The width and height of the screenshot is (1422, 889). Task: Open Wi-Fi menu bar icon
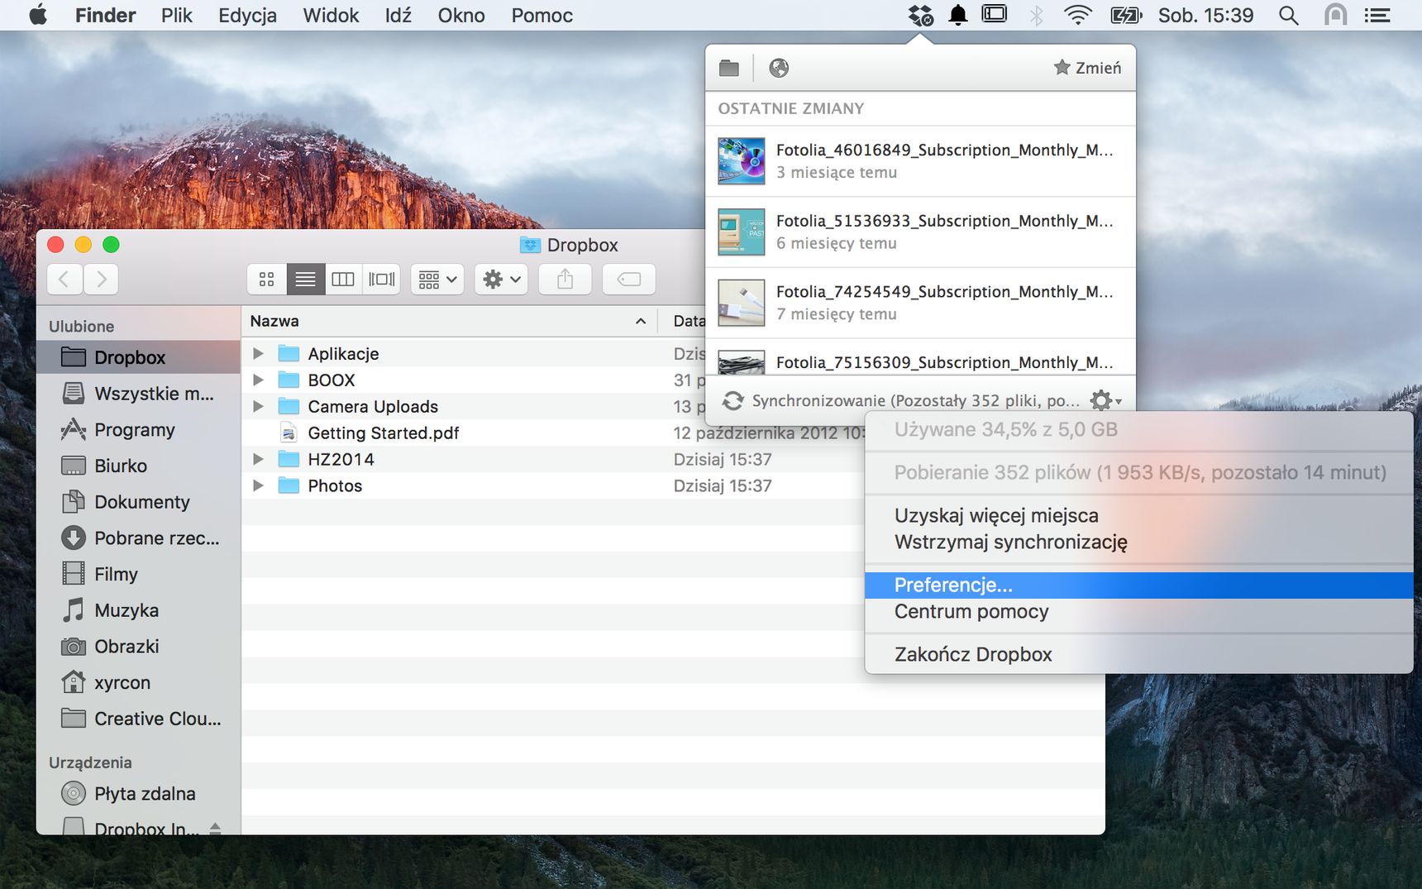[x=1077, y=15]
